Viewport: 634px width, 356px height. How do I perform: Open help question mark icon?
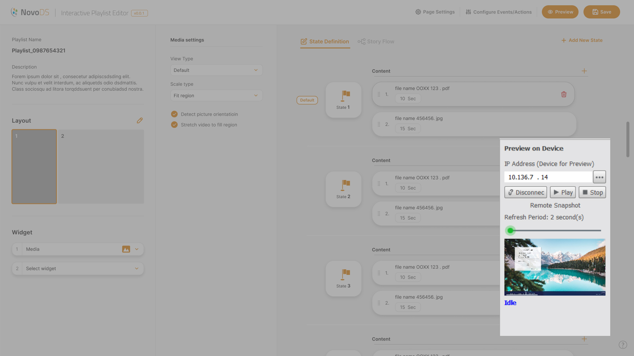(622, 345)
